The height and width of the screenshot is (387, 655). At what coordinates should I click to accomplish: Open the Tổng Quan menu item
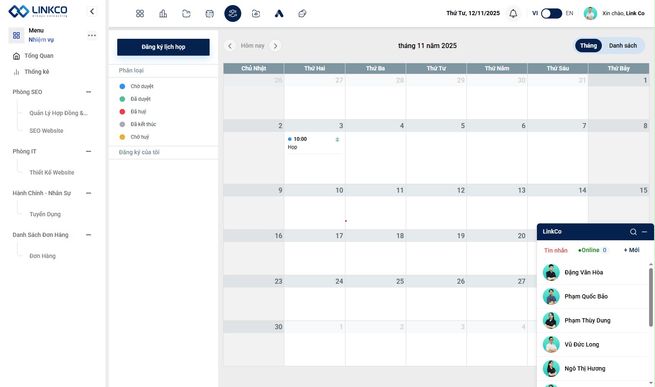pos(39,56)
